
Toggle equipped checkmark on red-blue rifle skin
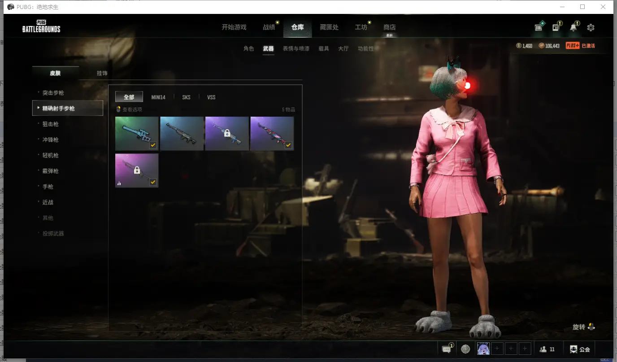coord(288,145)
